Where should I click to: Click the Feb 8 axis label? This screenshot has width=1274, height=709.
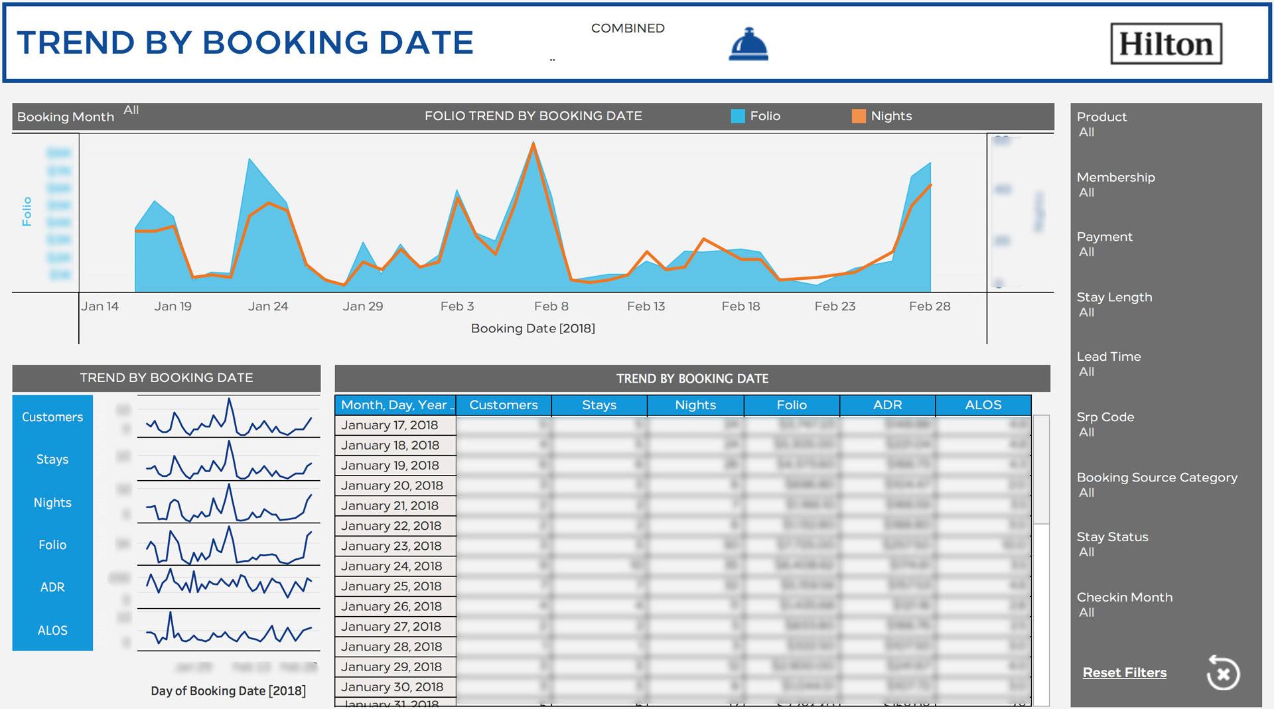551,306
